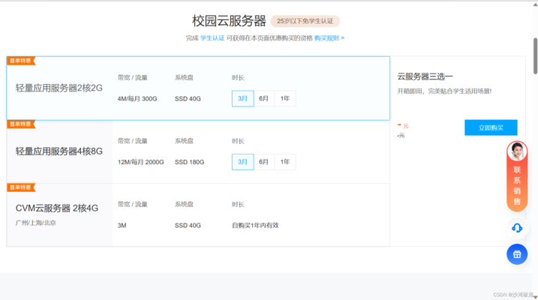This screenshot has height=300, width=538.
Task: Click the vertical page scrollbar thumb
Action: tap(535, 56)
